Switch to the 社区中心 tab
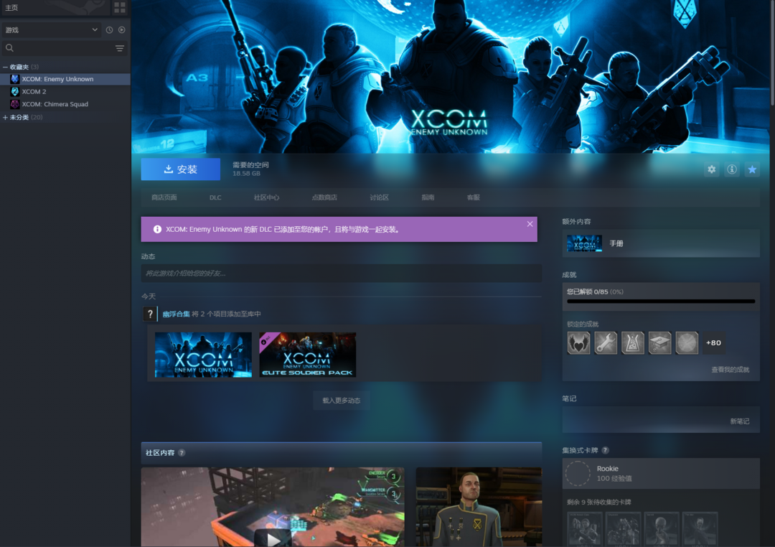Viewport: 775px width, 547px height. pyautogui.click(x=266, y=197)
